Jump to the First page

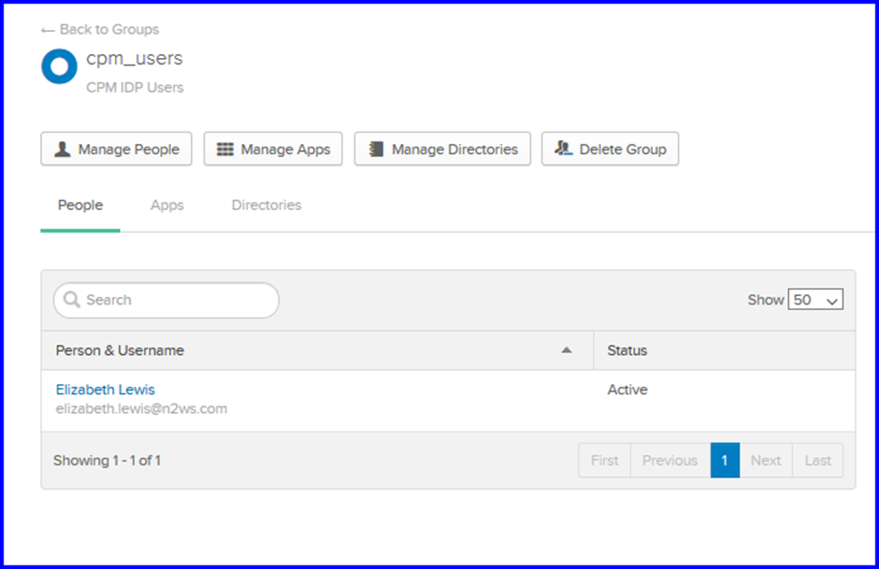[x=604, y=461]
